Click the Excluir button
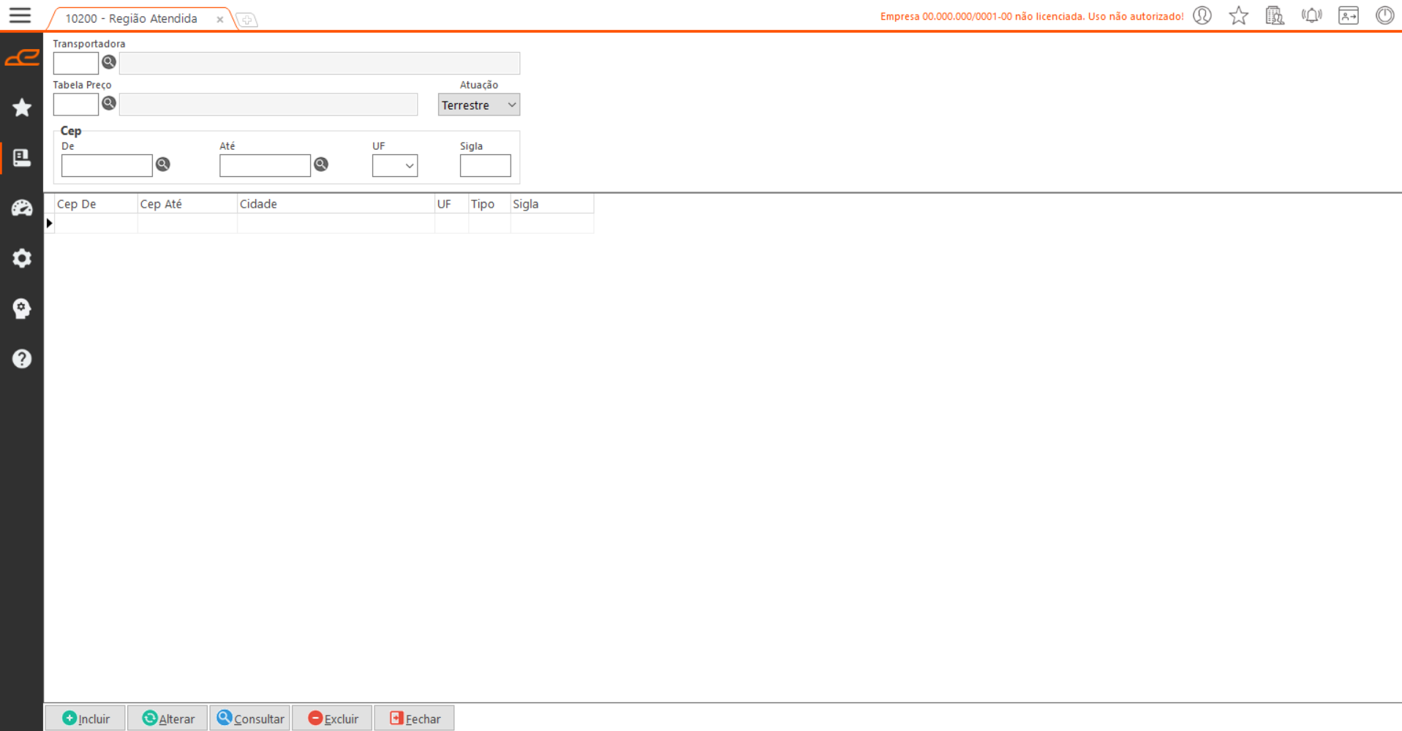The height and width of the screenshot is (731, 1402). click(333, 719)
